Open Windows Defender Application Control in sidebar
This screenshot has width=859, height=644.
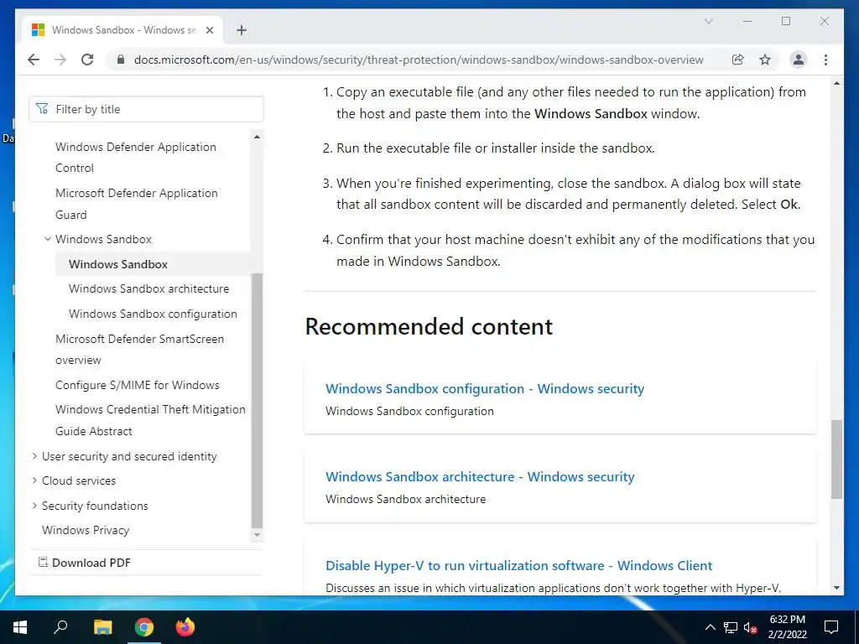tap(136, 157)
